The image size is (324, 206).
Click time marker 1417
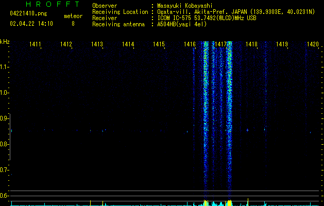pyautogui.click(x=220, y=44)
